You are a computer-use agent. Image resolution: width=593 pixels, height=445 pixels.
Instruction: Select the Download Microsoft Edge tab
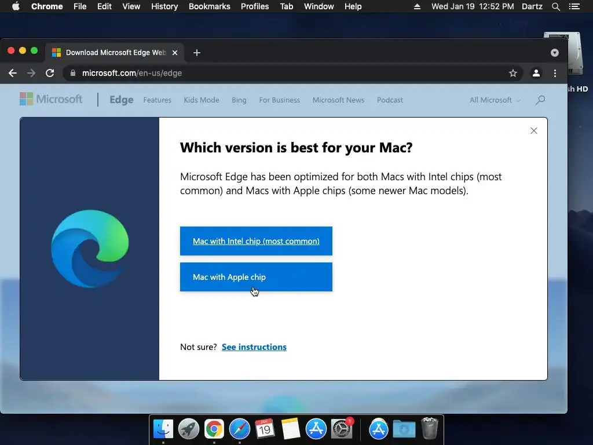click(115, 53)
